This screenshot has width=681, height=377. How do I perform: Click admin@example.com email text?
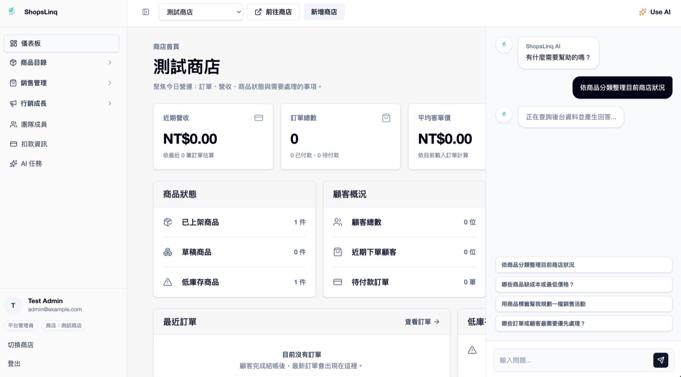pyautogui.click(x=55, y=309)
